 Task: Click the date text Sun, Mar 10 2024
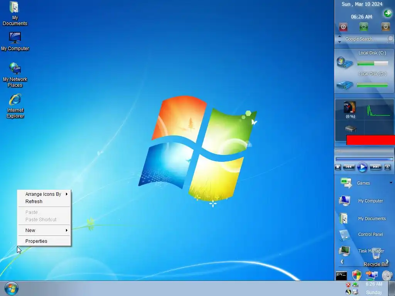tap(362, 4)
